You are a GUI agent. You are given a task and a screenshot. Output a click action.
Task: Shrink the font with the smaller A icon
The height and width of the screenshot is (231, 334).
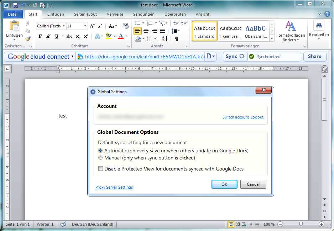pos(100,26)
